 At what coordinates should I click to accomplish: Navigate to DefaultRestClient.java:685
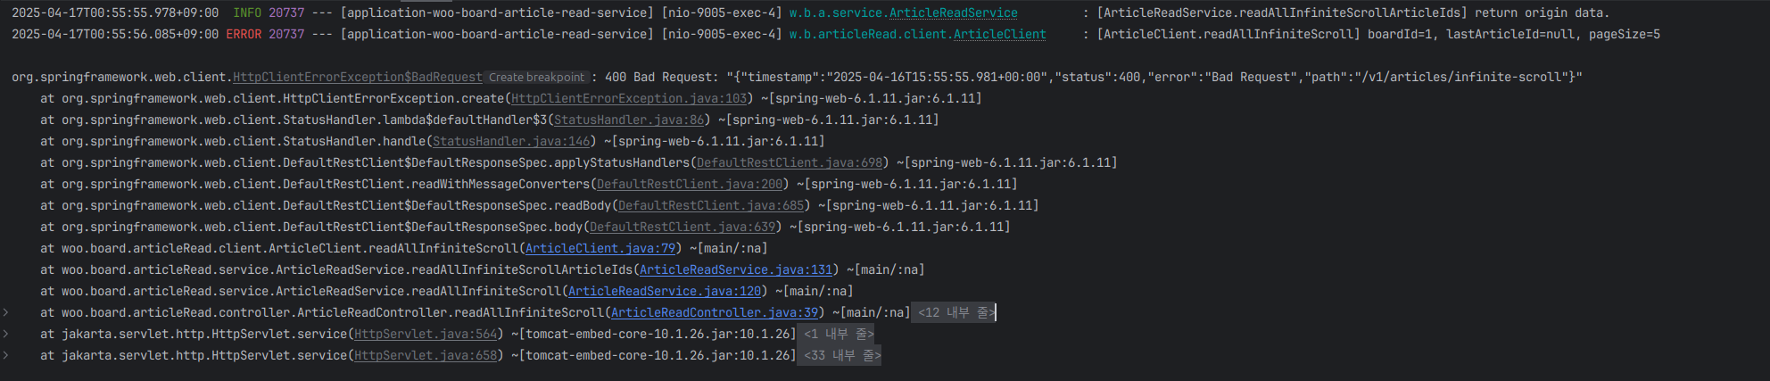pos(711,206)
